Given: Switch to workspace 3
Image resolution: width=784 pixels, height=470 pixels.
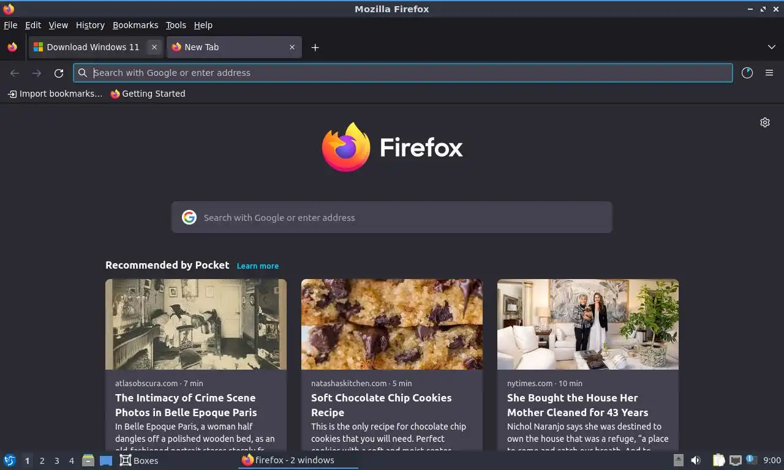Looking at the screenshot, I should point(57,460).
